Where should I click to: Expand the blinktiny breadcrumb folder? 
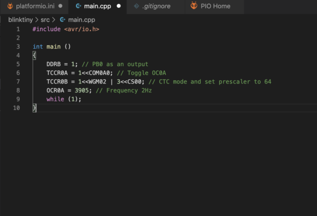[x=21, y=20]
